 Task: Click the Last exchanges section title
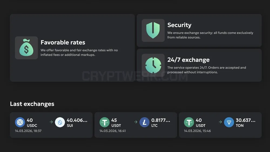(x=32, y=104)
